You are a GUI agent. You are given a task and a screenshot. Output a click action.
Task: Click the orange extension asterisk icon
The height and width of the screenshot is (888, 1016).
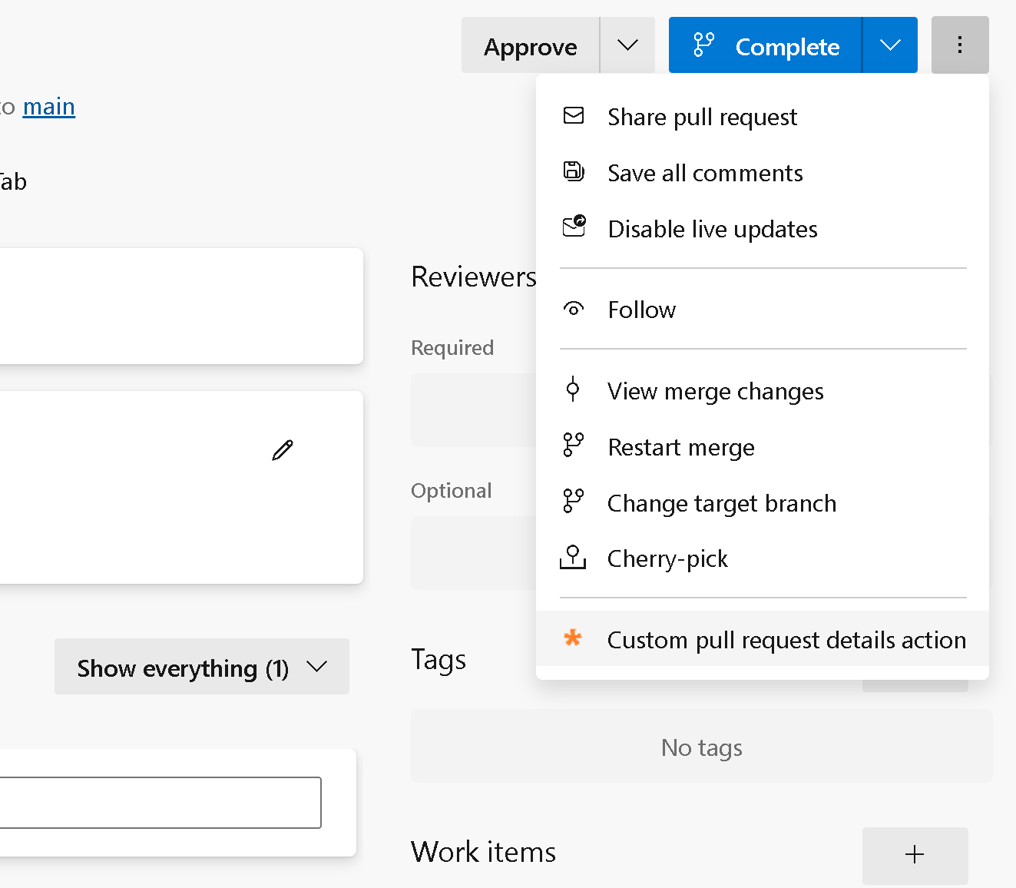[573, 638]
